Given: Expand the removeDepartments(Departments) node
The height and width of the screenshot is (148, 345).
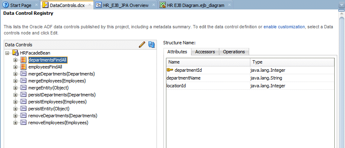Looking at the screenshot, I should pos(16,116).
